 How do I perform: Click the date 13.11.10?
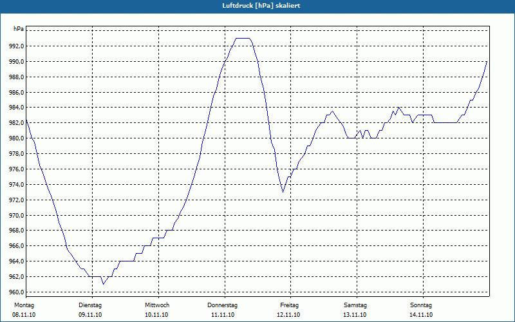(x=355, y=315)
